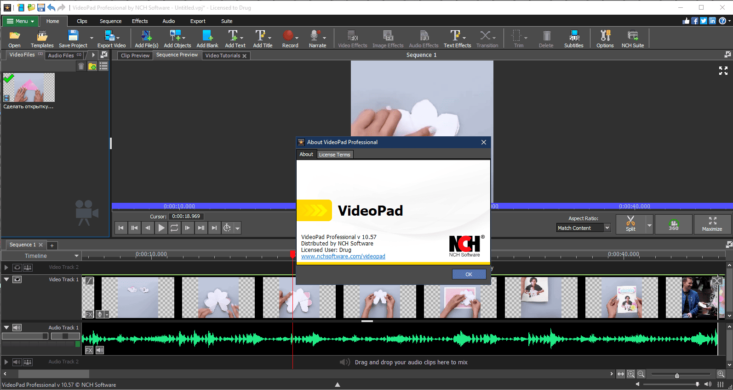Collapse Audio Track 1
Image resolution: width=733 pixels, height=390 pixels.
[x=6, y=328]
